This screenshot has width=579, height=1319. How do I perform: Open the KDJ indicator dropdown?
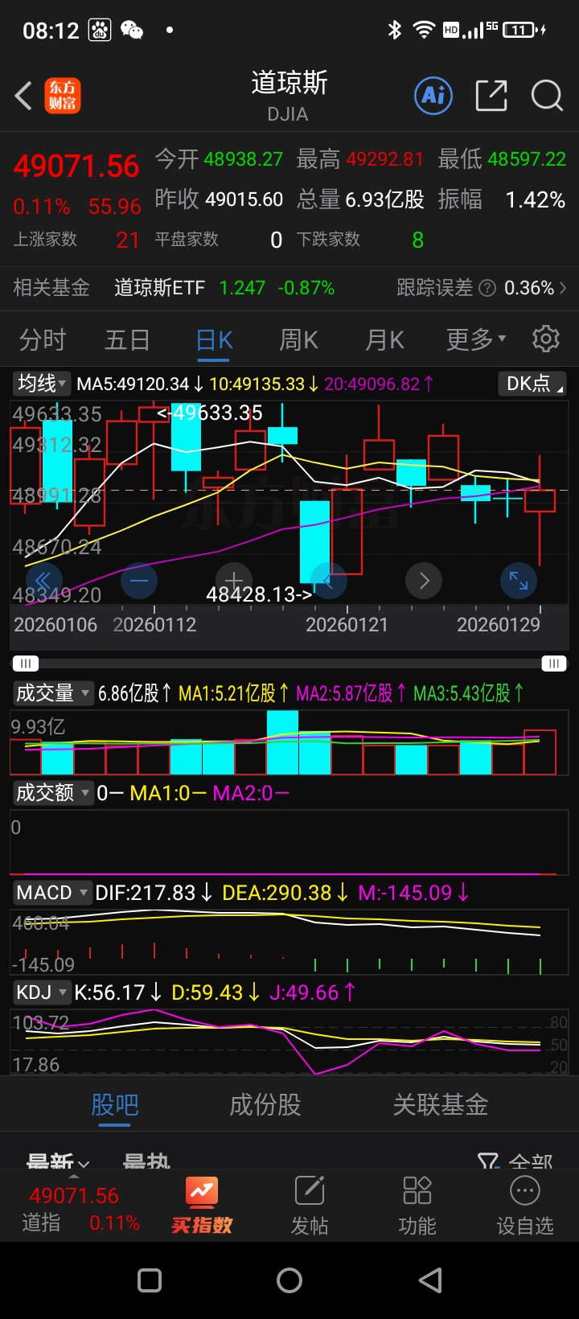(43, 992)
